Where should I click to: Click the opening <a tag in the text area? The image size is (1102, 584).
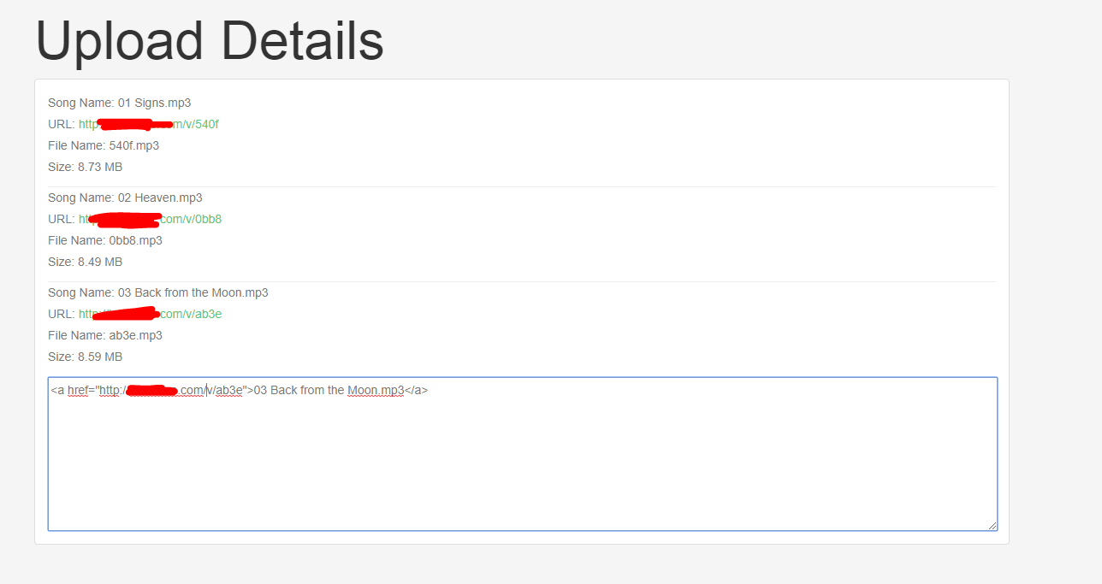click(57, 391)
